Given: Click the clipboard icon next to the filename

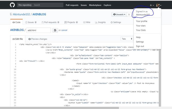Looking at the screenshot, I should pyautogui.click(x=55, y=30).
